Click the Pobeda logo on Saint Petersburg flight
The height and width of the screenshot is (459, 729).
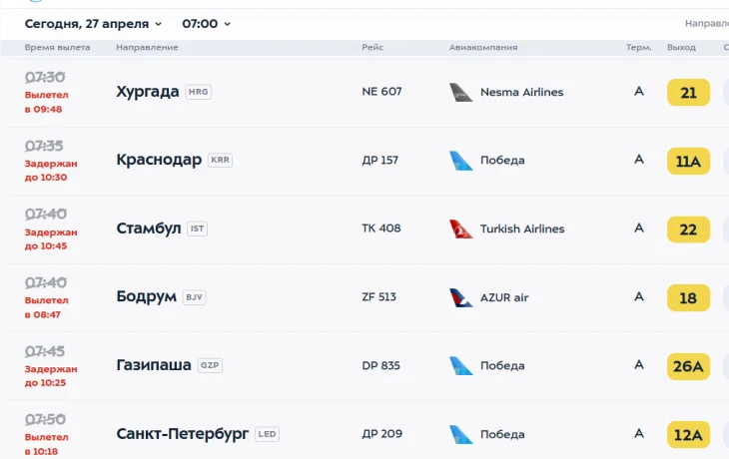(x=460, y=434)
